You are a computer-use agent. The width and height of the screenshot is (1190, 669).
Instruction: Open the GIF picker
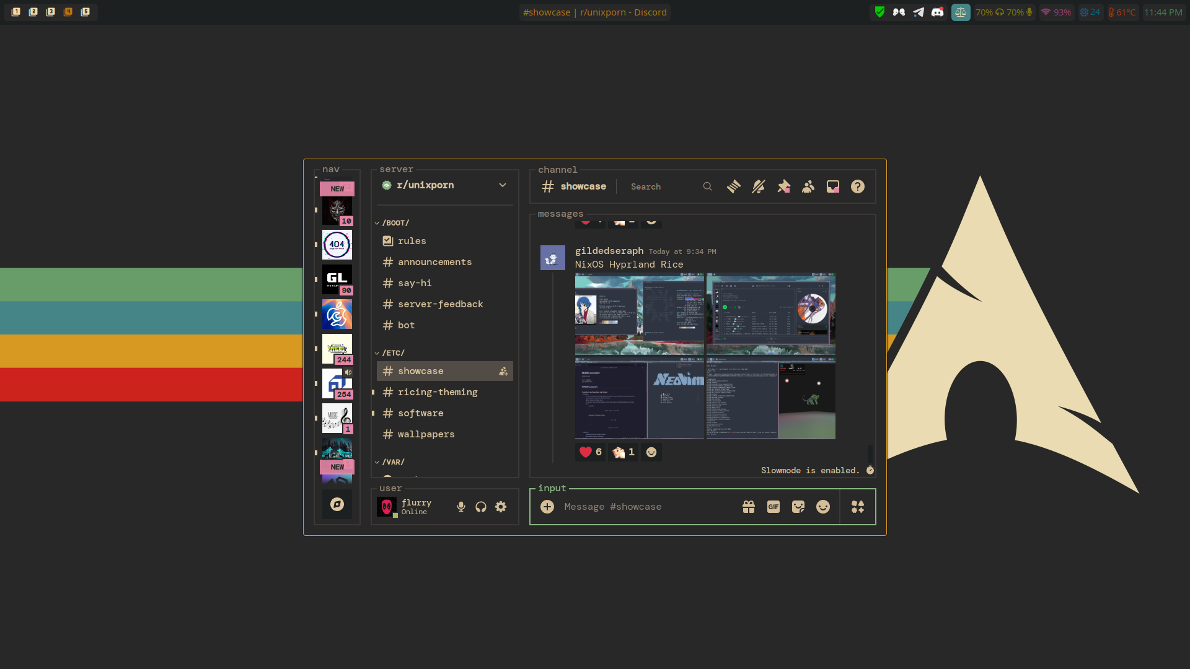coord(773,506)
